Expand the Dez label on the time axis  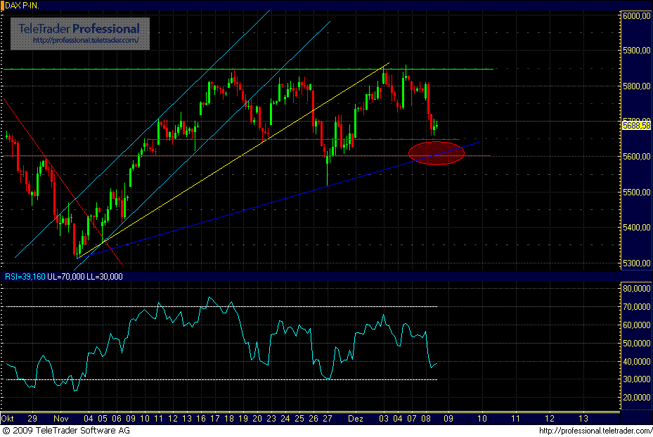click(356, 418)
